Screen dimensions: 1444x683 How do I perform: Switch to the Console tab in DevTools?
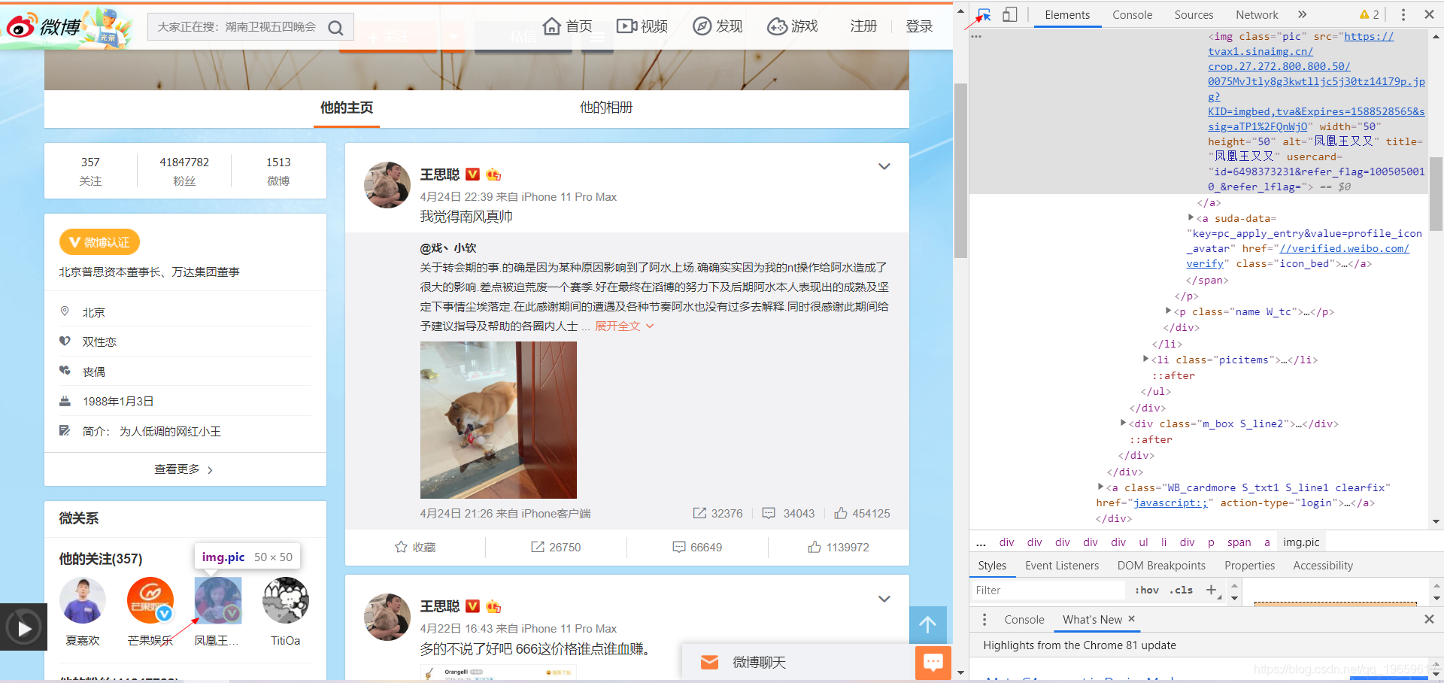(1132, 14)
